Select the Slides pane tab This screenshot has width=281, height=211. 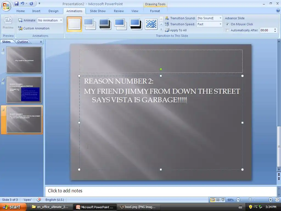coord(6,42)
